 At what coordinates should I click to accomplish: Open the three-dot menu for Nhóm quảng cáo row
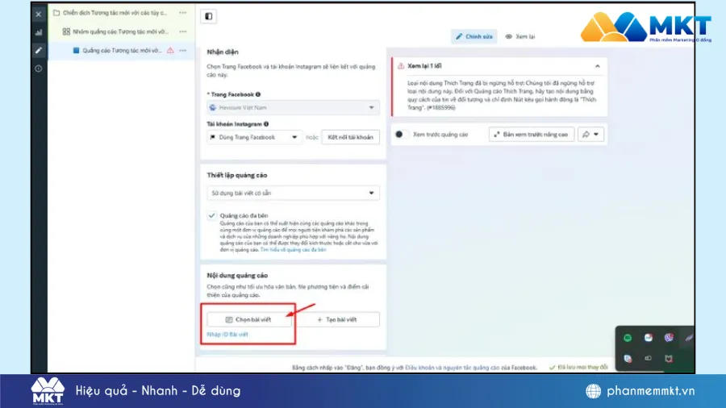(183, 31)
